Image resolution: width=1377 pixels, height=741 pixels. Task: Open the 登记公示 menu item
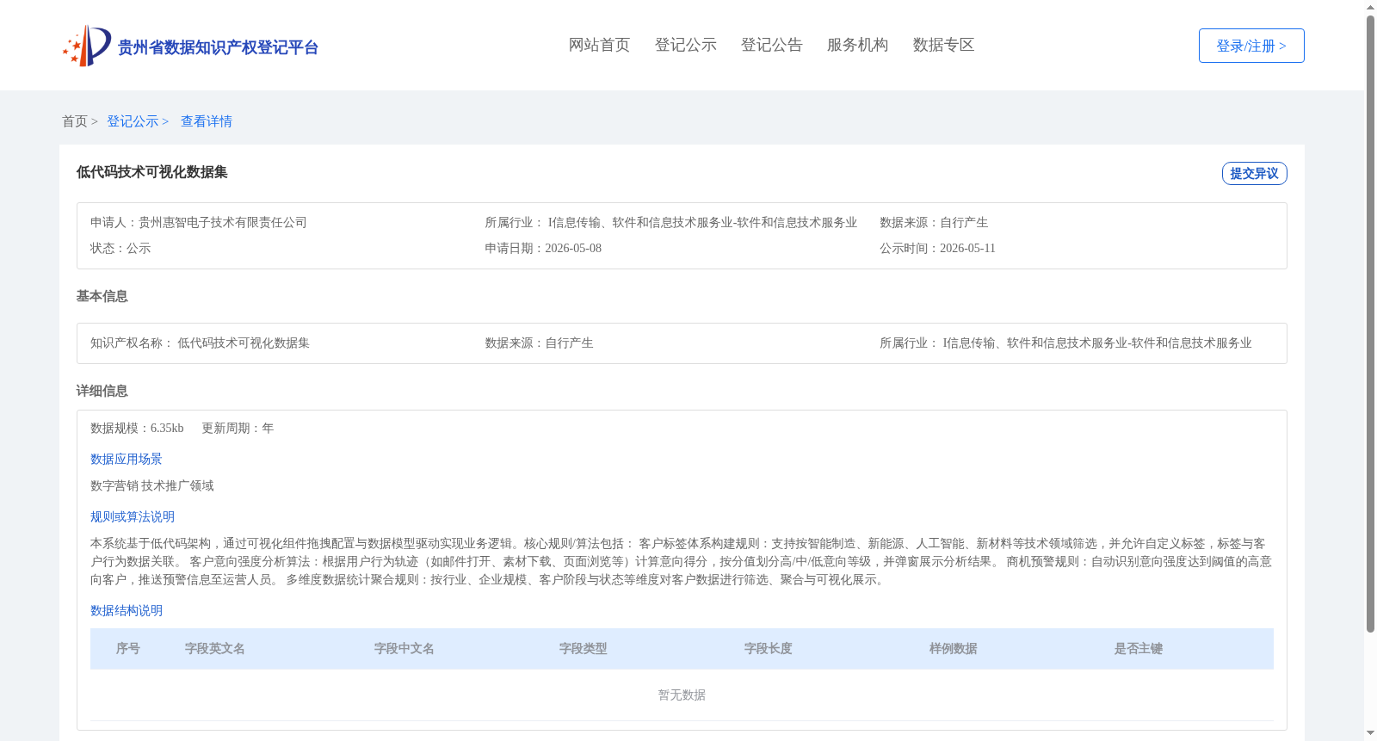pos(685,45)
